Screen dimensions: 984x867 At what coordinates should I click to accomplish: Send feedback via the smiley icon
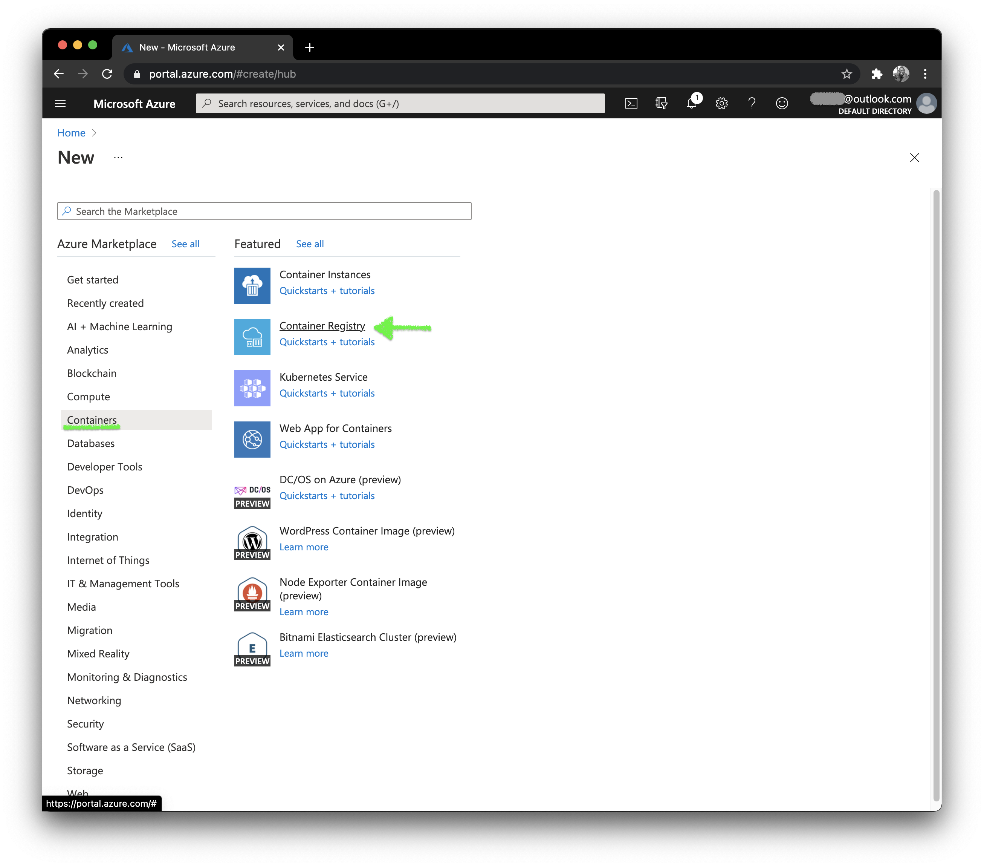(x=782, y=103)
